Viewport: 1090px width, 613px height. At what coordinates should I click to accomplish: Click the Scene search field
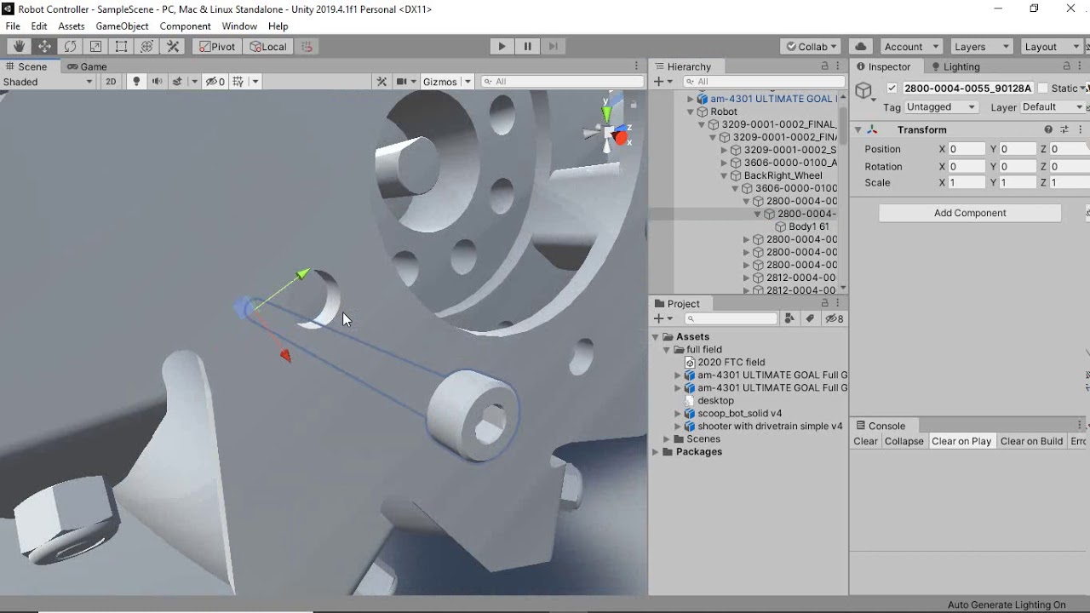[562, 82]
